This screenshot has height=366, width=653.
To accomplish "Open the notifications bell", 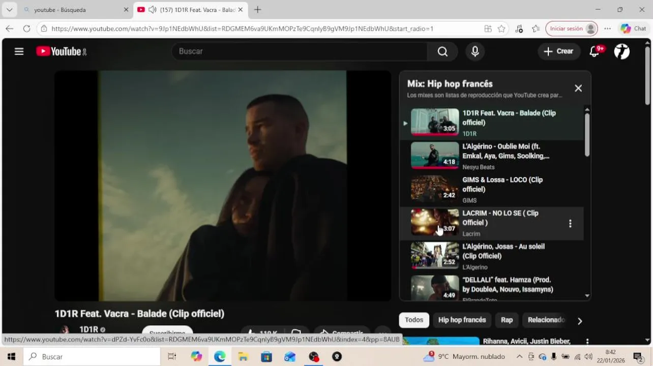I will click(x=595, y=51).
